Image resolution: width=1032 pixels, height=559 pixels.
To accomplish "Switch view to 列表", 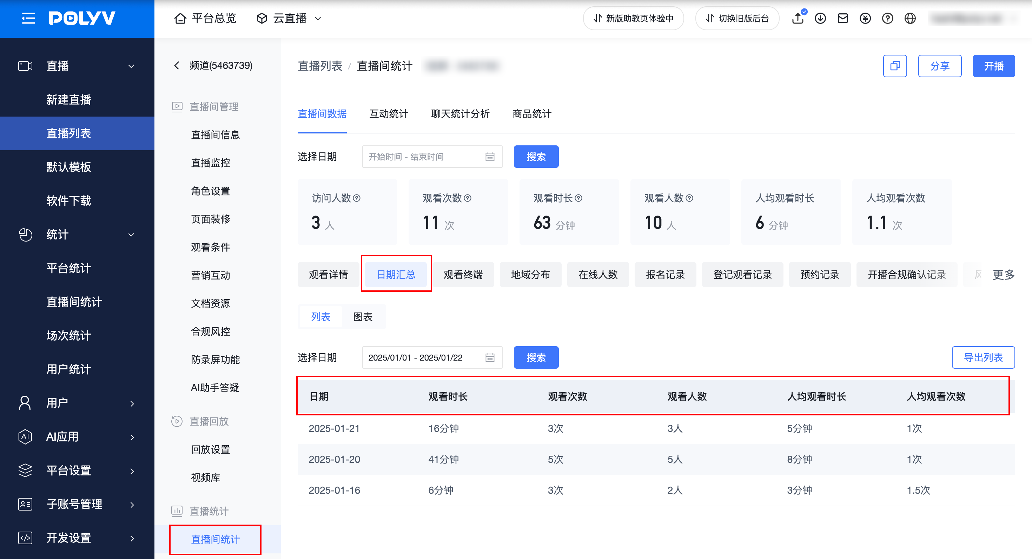I will (320, 317).
